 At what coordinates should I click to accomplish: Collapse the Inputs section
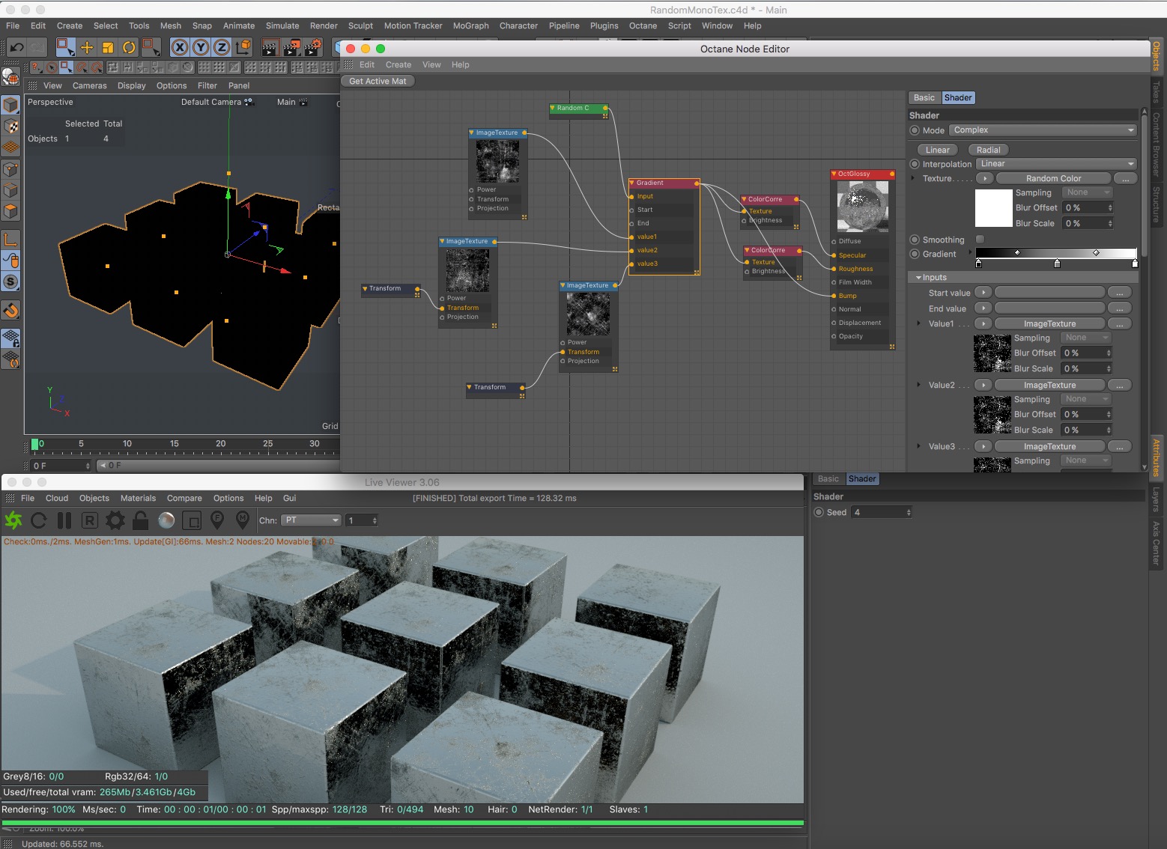(x=919, y=278)
